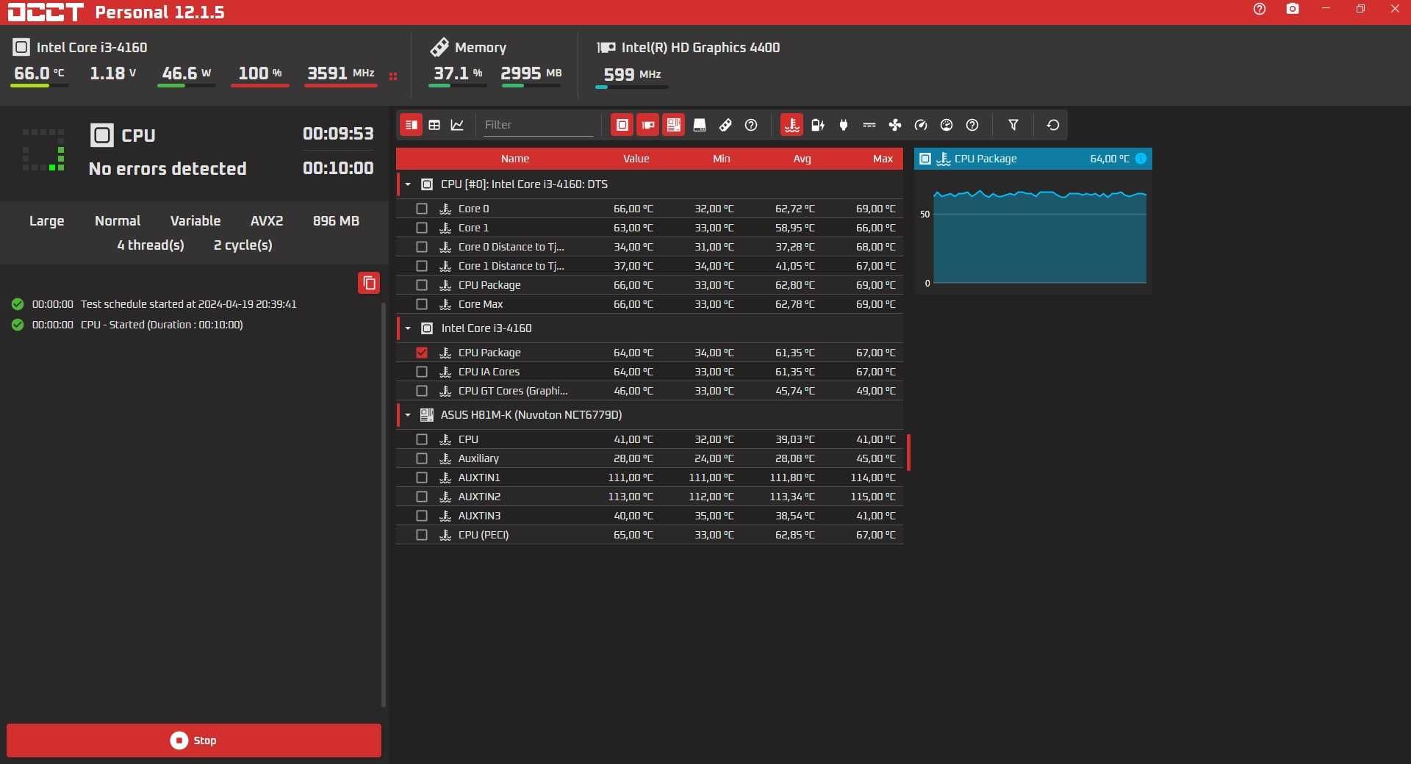Reset sensor min/max values
Viewport: 1411px width, 764px height.
click(x=1053, y=125)
